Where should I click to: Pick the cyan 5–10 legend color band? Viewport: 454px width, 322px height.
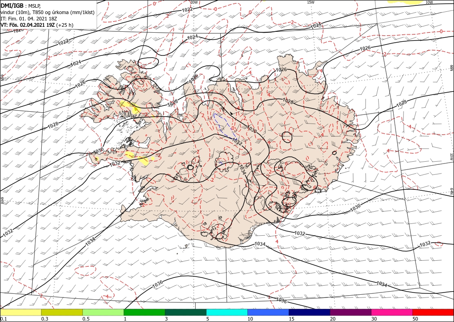point(227,312)
